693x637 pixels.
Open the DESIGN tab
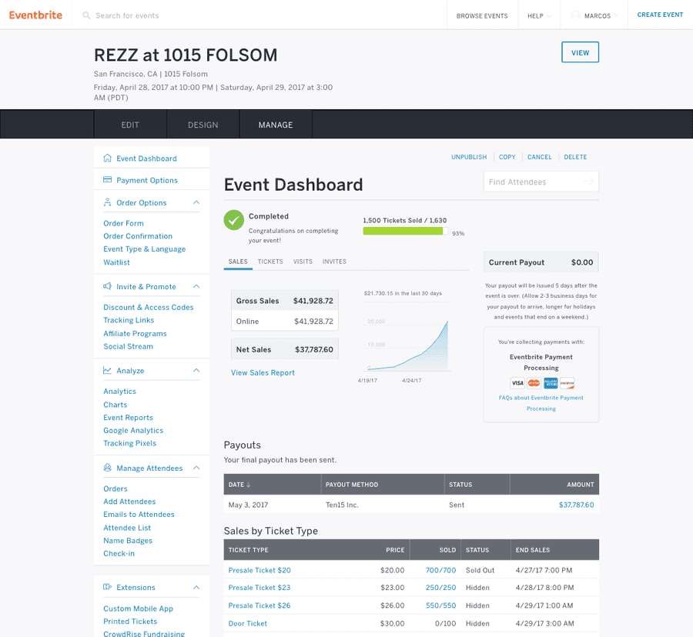point(203,124)
